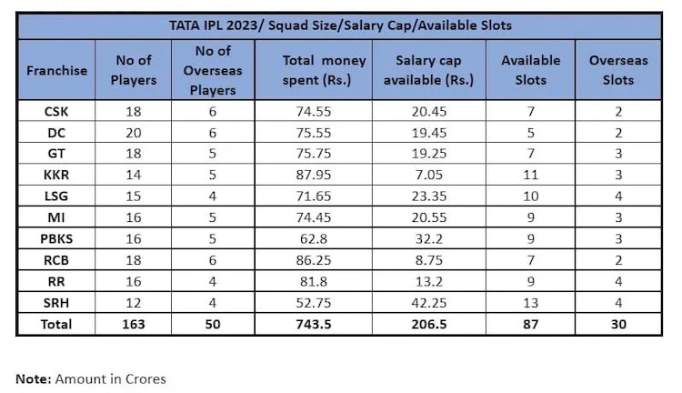This screenshot has height=393, width=682.
Task: Select the total money spent value 743.5
Action: pyautogui.click(x=313, y=324)
